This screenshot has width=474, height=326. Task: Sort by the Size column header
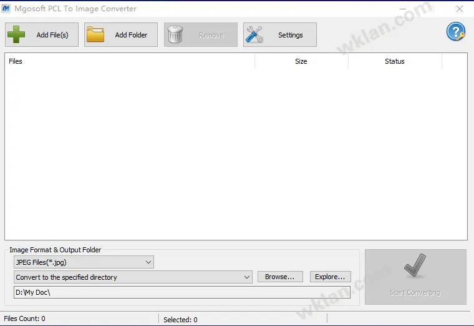[301, 61]
